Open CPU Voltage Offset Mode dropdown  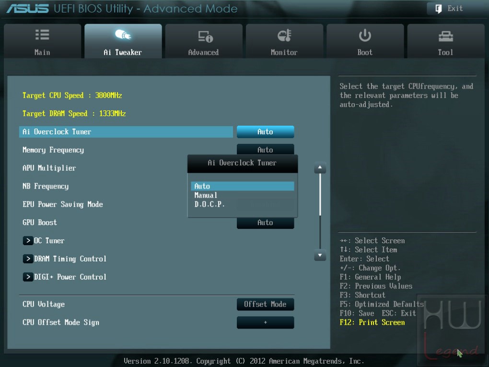pyautogui.click(x=266, y=304)
